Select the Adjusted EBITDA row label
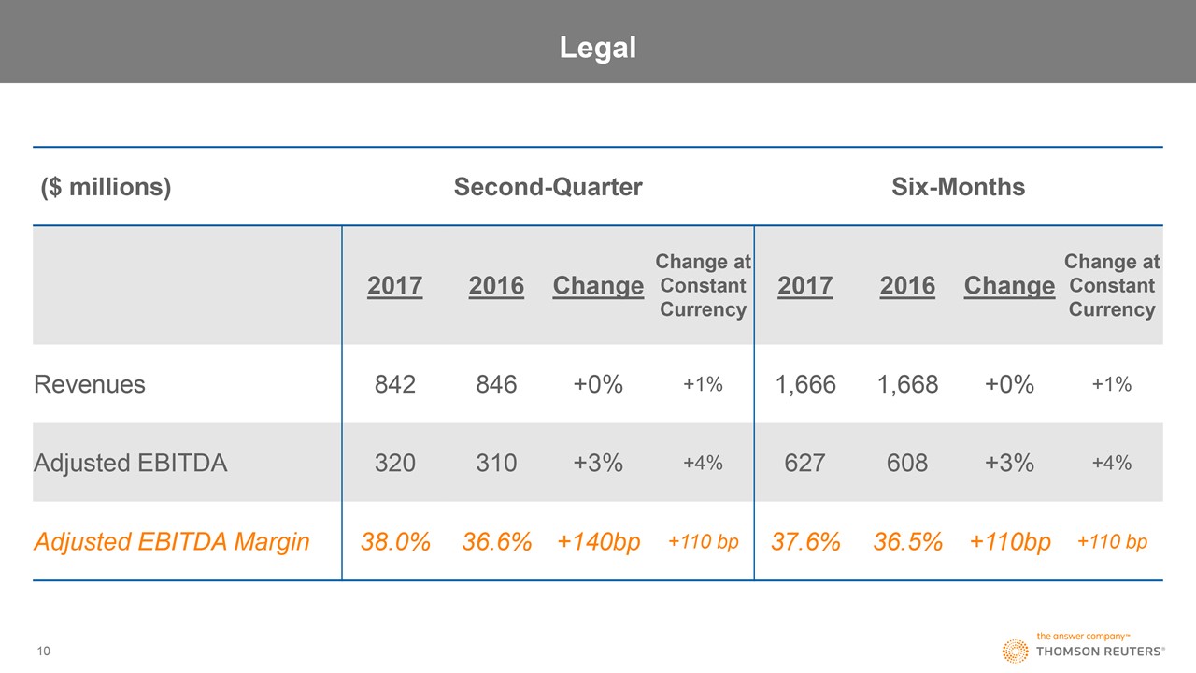The width and height of the screenshot is (1196, 673). [130, 463]
